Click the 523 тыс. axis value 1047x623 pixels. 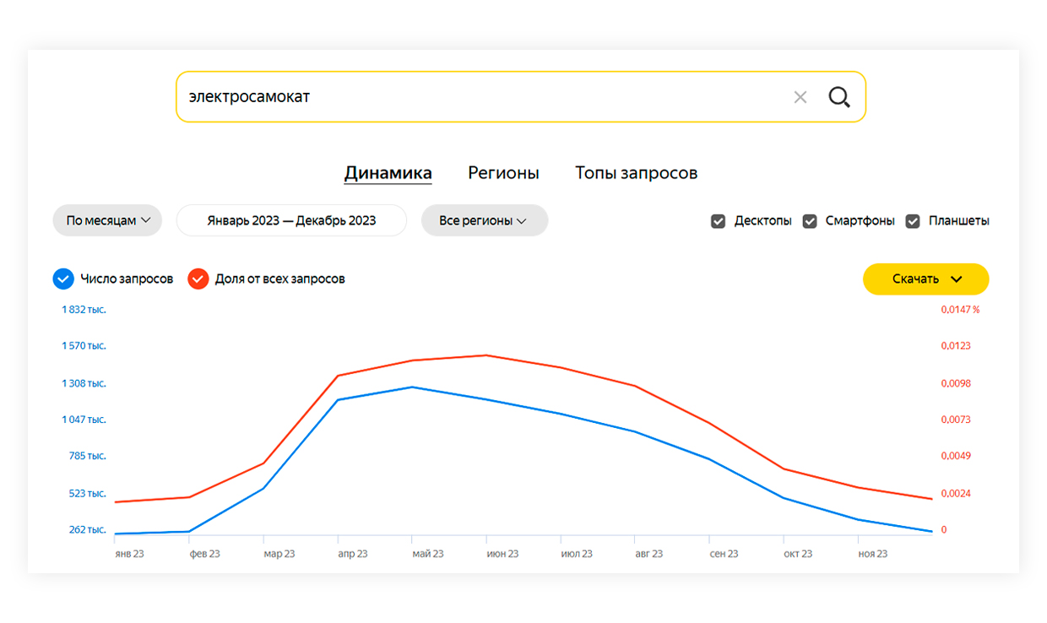coord(88,493)
